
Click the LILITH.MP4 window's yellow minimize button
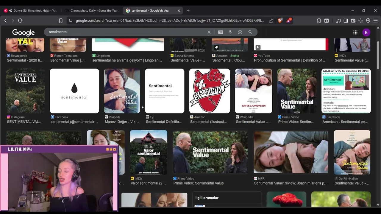tap(107, 150)
